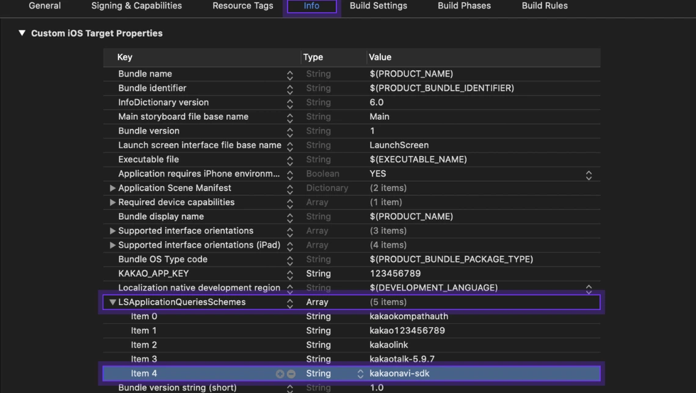The width and height of the screenshot is (696, 393).
Task: Open key stepper for Launch screen interface row
Action: (x=290, y=146)
